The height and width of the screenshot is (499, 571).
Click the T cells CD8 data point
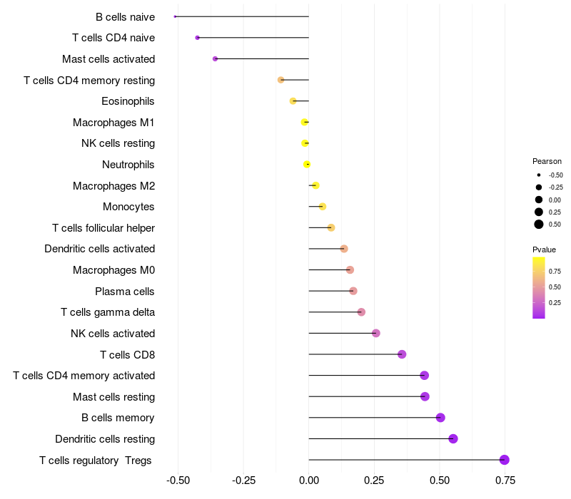(402, 354)
